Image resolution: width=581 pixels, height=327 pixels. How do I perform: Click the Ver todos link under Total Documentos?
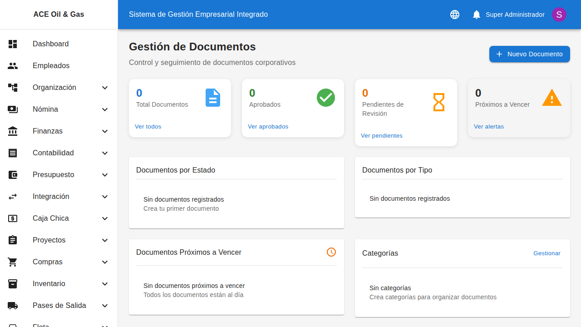tap(148, 126)
